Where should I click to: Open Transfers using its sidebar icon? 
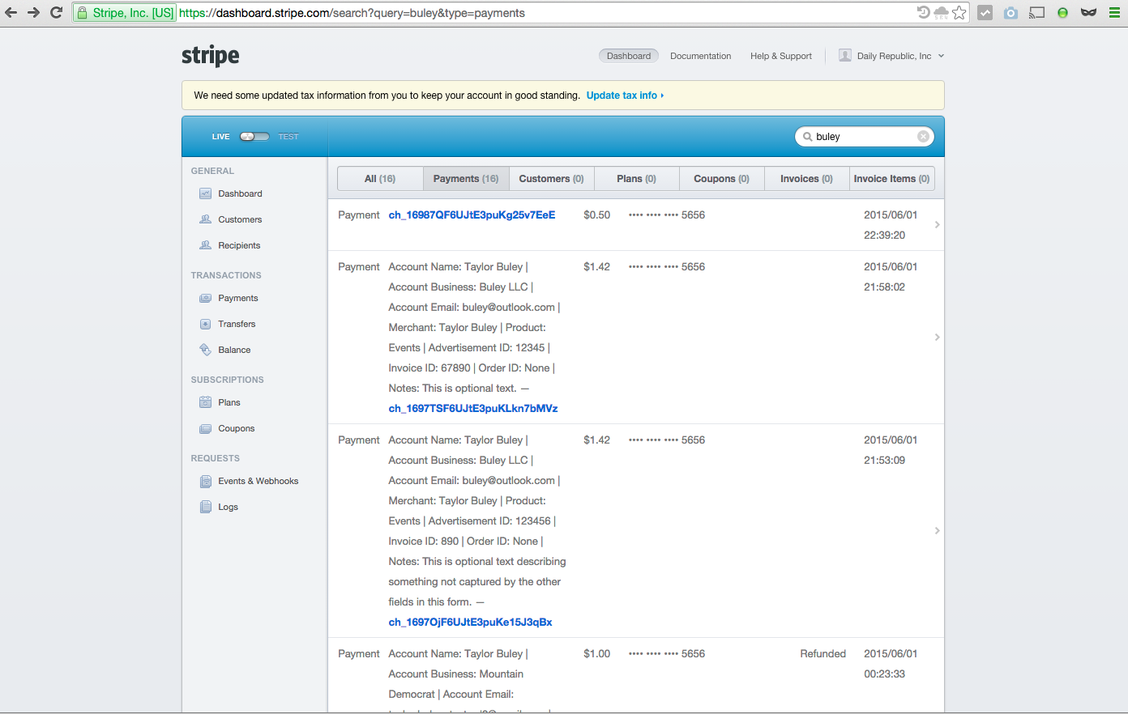coord(205,324)
